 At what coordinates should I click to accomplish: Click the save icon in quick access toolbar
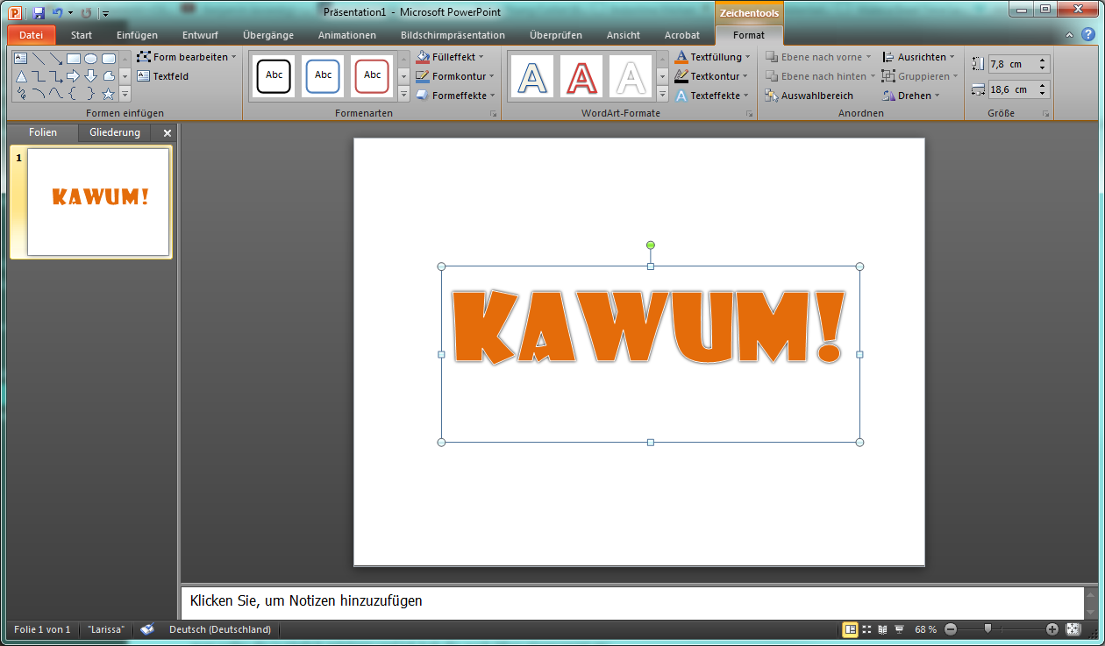[x=39, y=13]
